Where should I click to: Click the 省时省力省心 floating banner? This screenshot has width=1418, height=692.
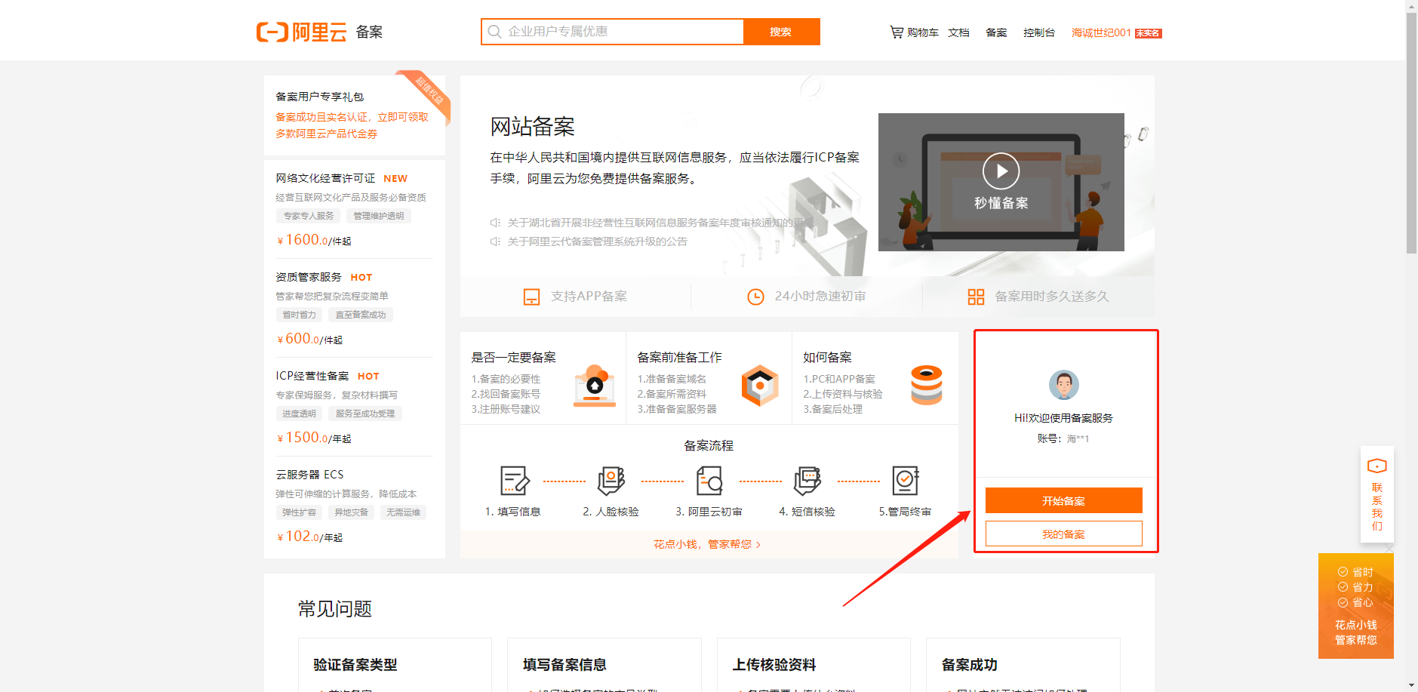(x=1356, y=606)
